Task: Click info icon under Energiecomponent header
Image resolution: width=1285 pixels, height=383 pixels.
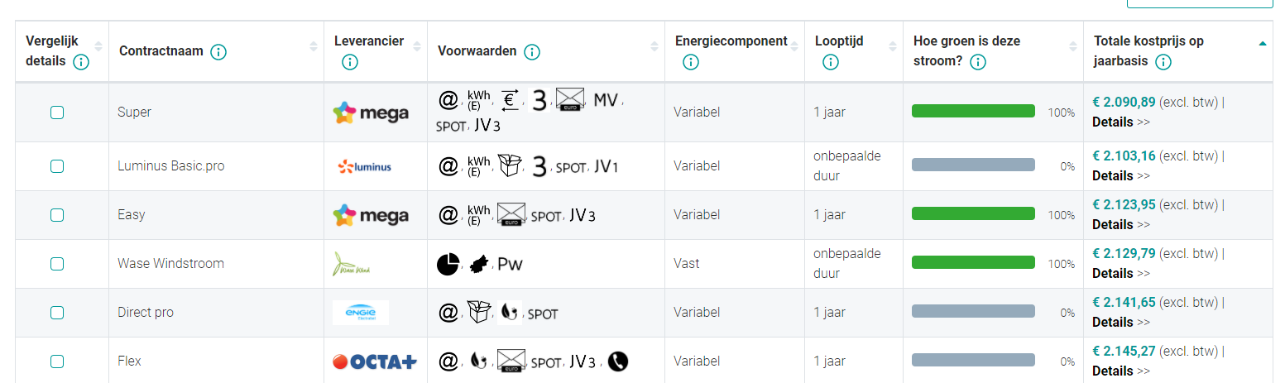Action: [x=691, y=63]
